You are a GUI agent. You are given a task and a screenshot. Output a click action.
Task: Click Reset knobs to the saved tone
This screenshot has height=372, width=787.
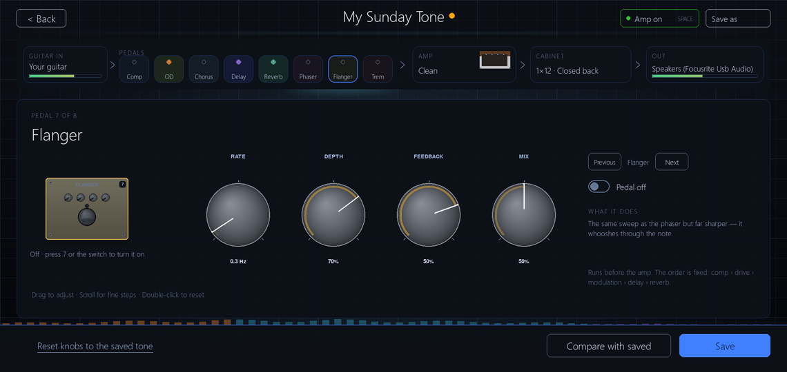tap(95, 347)
